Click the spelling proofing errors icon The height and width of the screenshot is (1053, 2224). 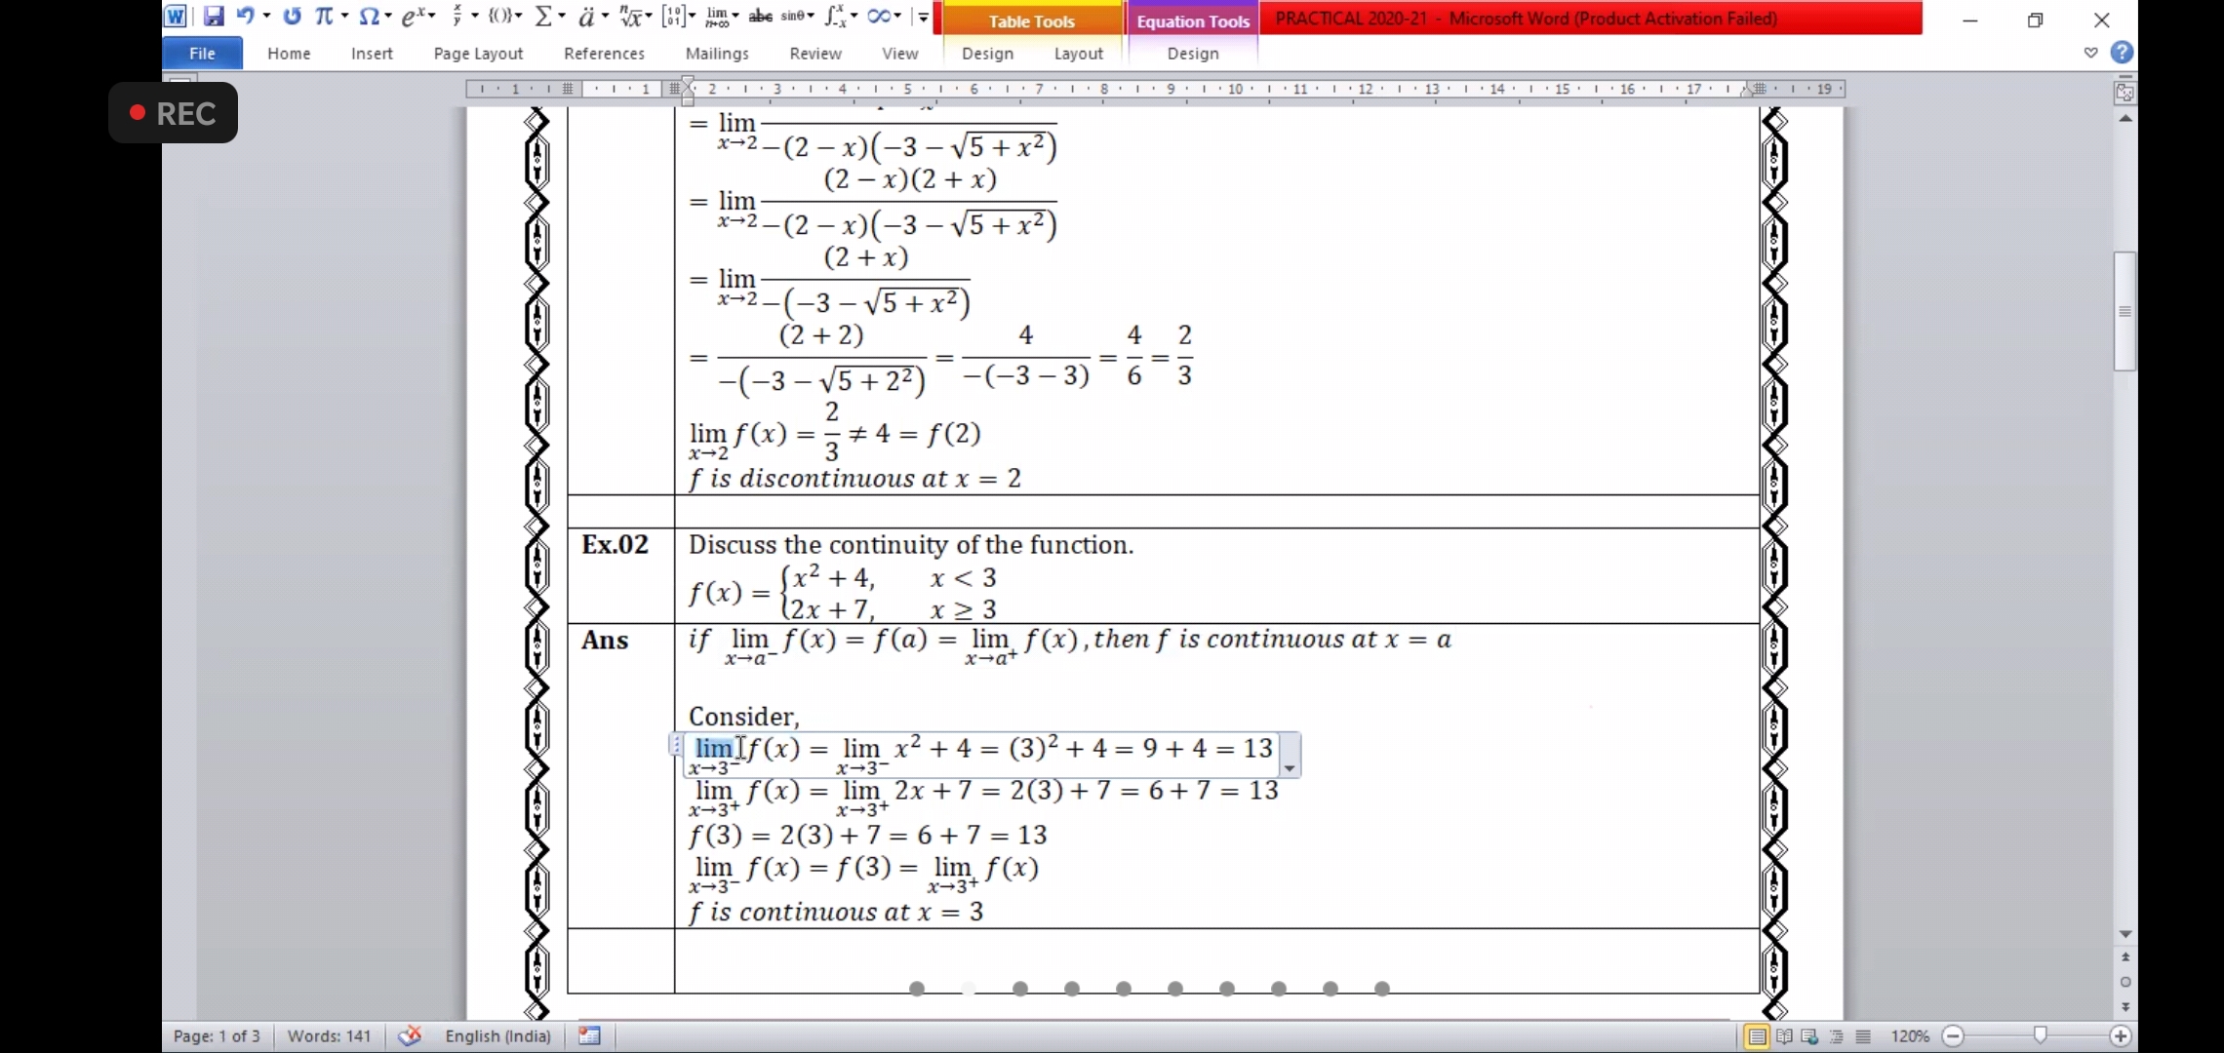(x=410, y=1035)
